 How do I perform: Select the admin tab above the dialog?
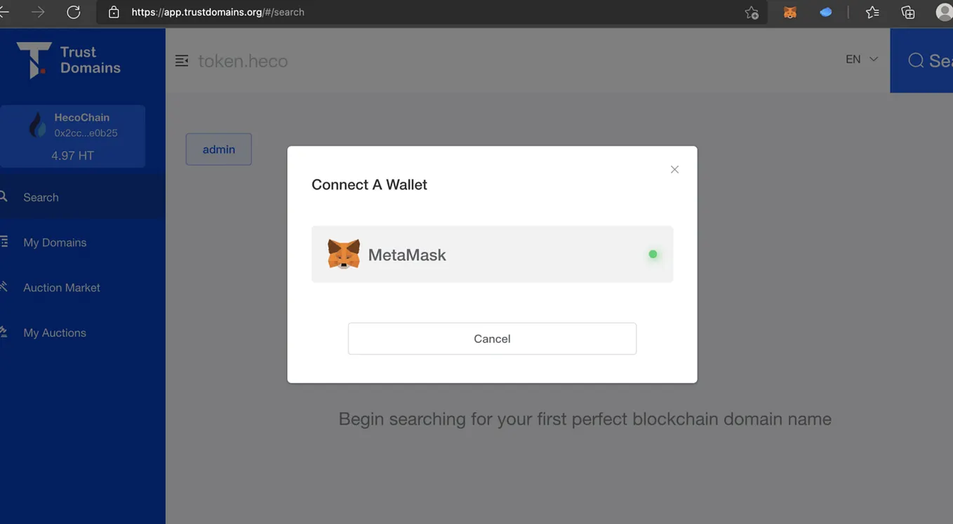[218, 149]
